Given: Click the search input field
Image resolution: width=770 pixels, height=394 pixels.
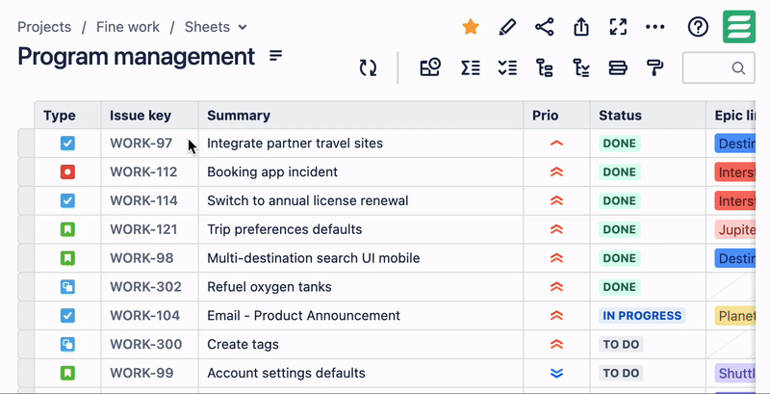Looking at the screenshot, I should (x=710, y=68).
